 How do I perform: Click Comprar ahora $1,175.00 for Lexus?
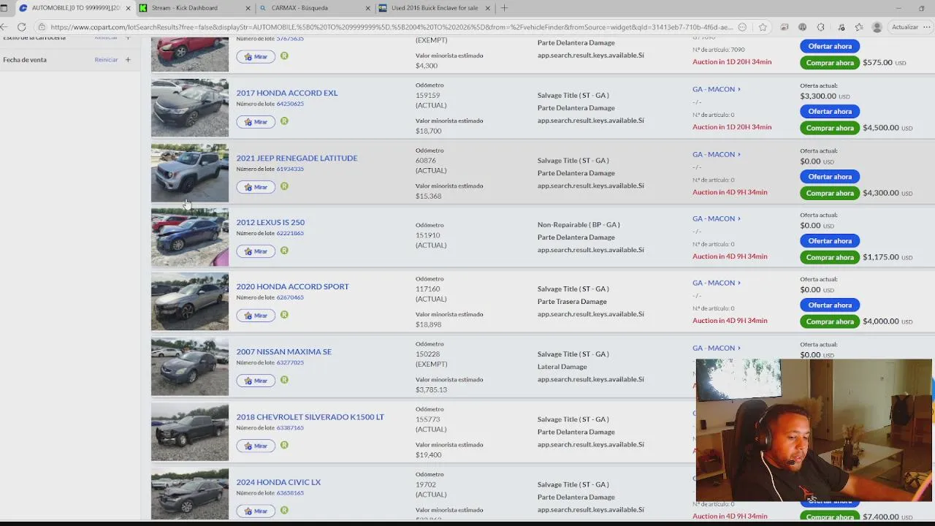830,257
